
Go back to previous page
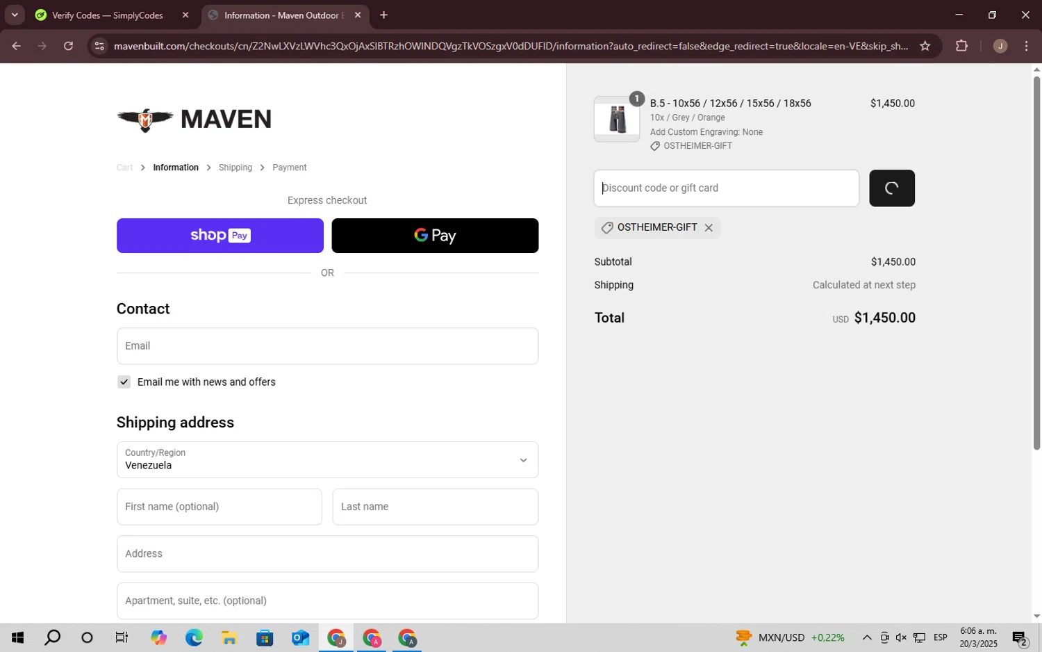16,47
